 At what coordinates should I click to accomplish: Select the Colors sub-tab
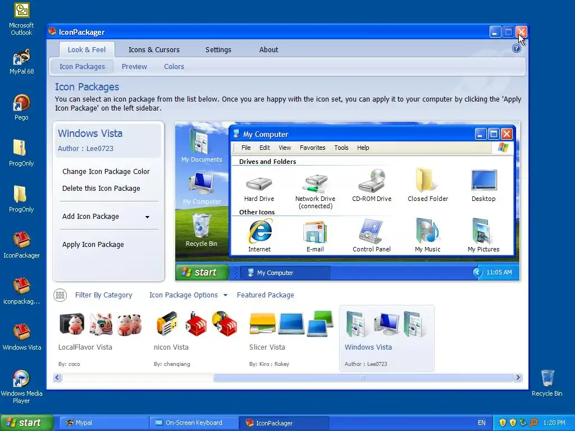(x=174, y=66)
